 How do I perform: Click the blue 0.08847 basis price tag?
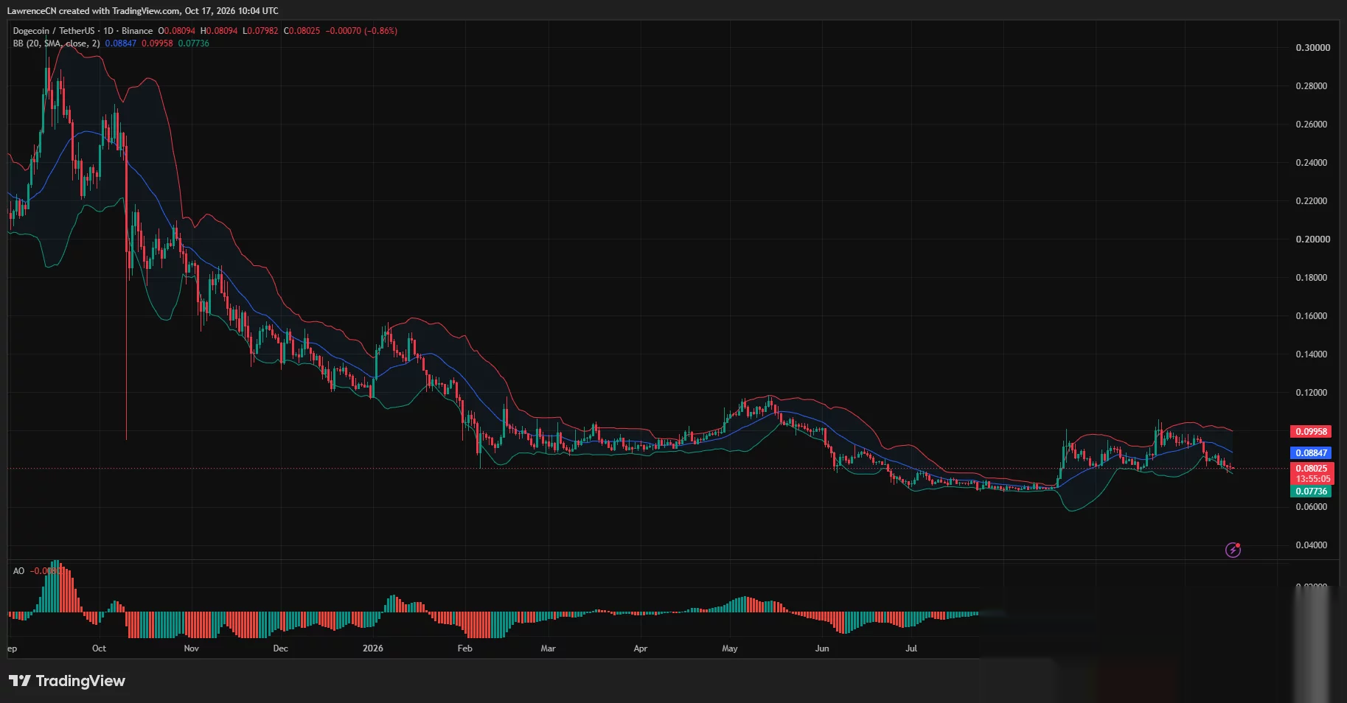1311,453
